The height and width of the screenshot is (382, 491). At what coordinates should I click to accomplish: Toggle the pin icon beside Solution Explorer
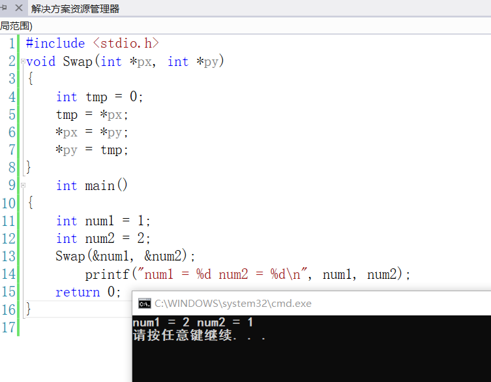[x=3, y=8]
